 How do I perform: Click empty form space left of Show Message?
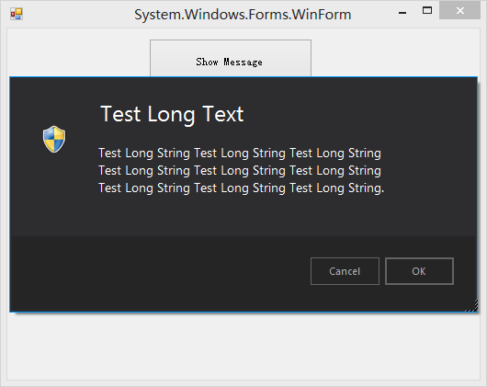pyautogui.click(x=79, y=52)
